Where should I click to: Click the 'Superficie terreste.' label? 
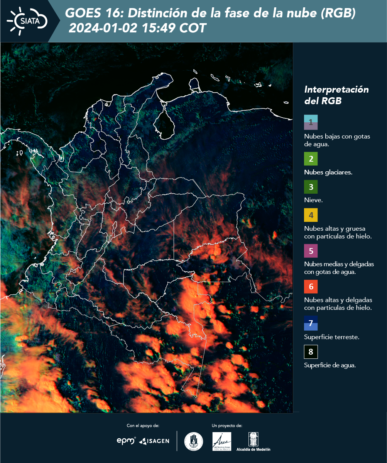pos(331,337)
